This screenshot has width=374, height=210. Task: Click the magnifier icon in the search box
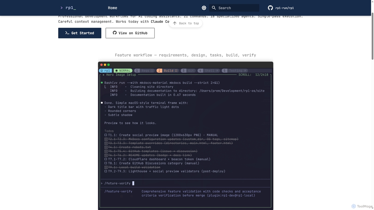click(214, 8)
